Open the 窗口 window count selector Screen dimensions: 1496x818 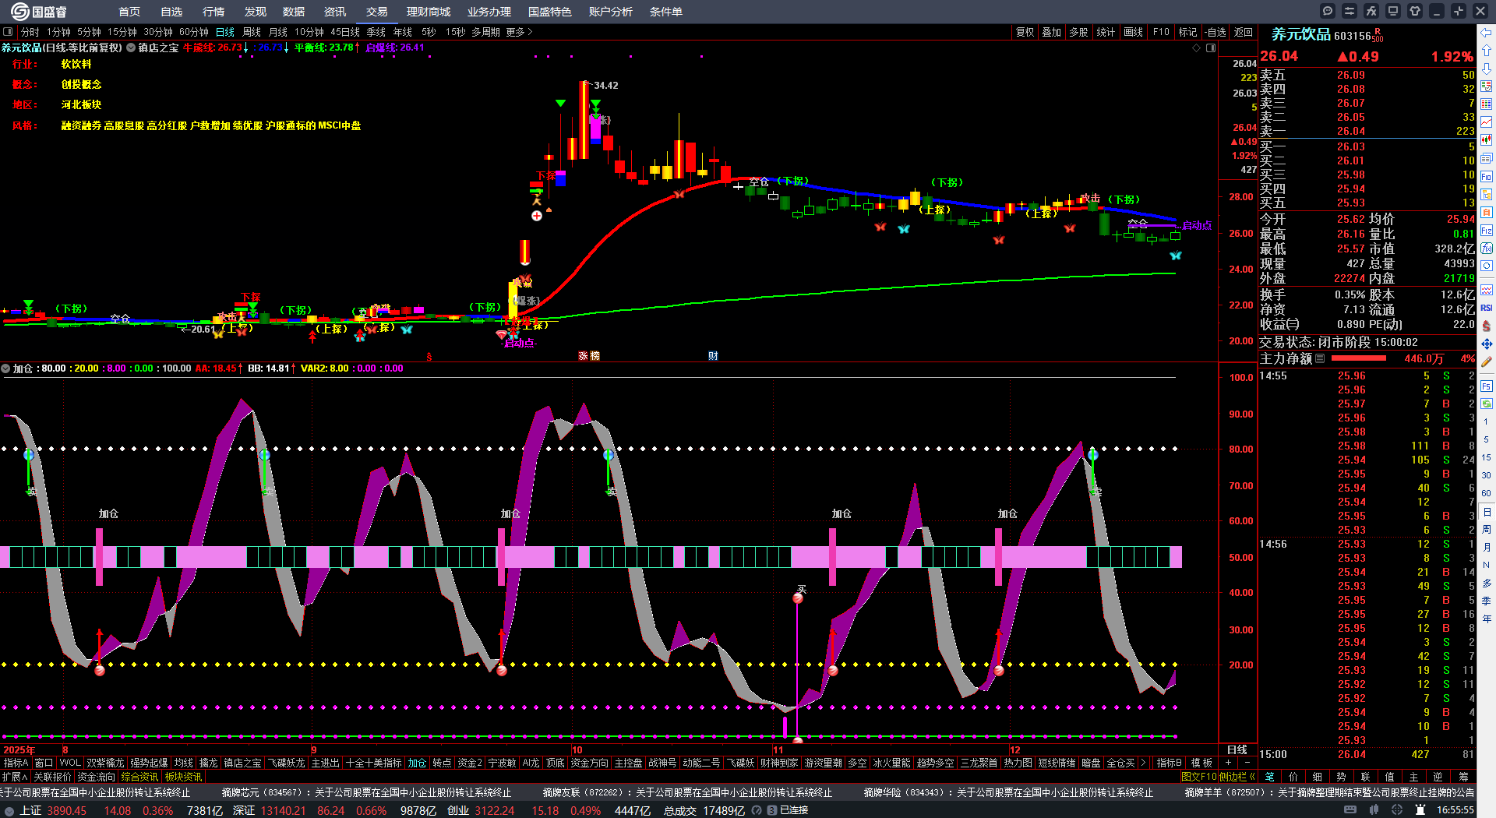(44, 763)
